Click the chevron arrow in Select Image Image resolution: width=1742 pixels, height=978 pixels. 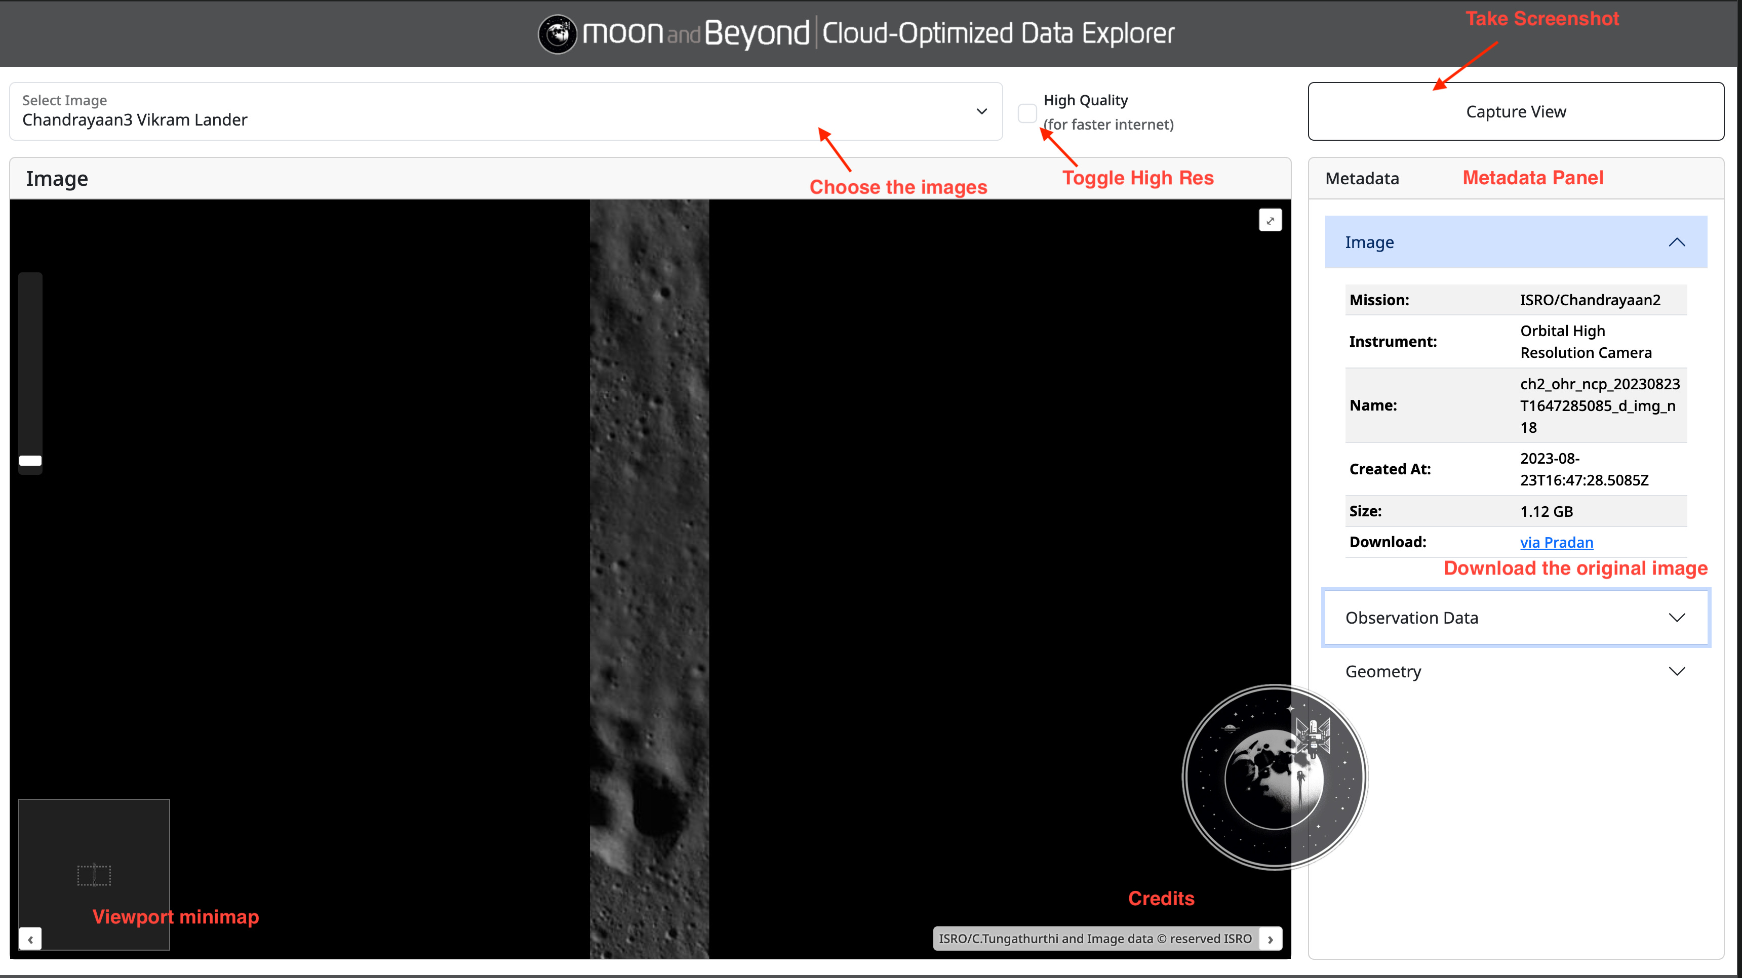[981, 111]
